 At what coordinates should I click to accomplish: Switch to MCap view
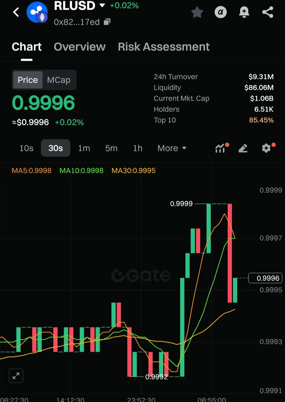[x=59, y=80]
